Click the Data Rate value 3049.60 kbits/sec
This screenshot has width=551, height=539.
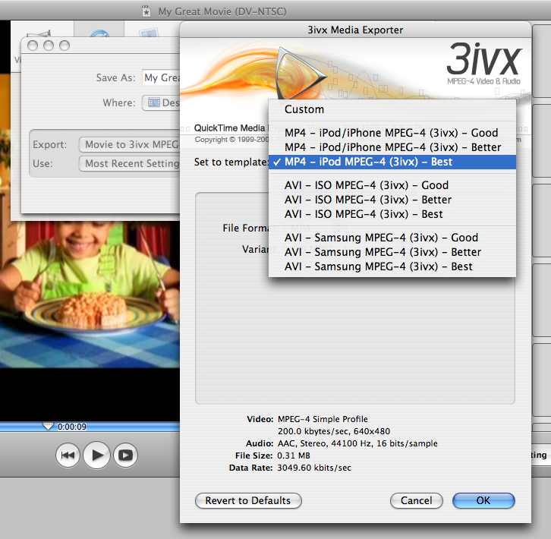click(314, 468)
